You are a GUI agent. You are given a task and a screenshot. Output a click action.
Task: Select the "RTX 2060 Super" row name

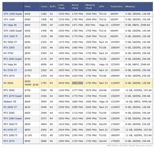tap(13, 59)
